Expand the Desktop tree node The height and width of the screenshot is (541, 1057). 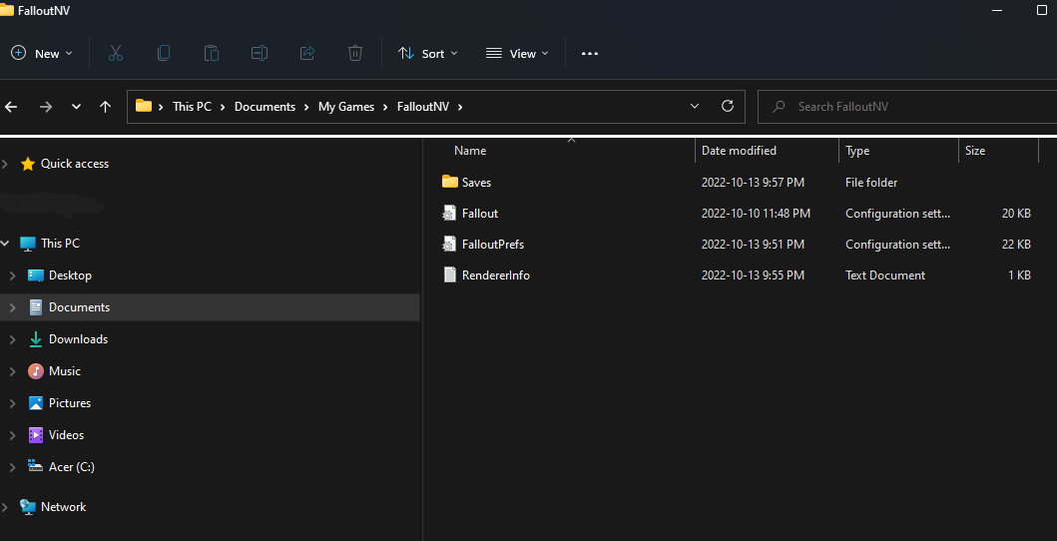13,274
